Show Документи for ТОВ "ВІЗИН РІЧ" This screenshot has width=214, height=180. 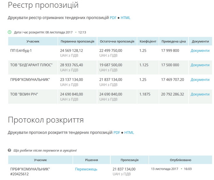coord(200,94)
